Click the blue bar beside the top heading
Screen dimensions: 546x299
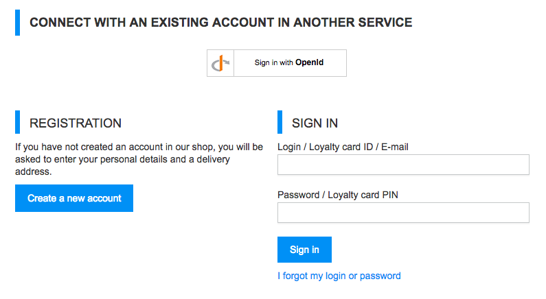click(x=18, y=23)
